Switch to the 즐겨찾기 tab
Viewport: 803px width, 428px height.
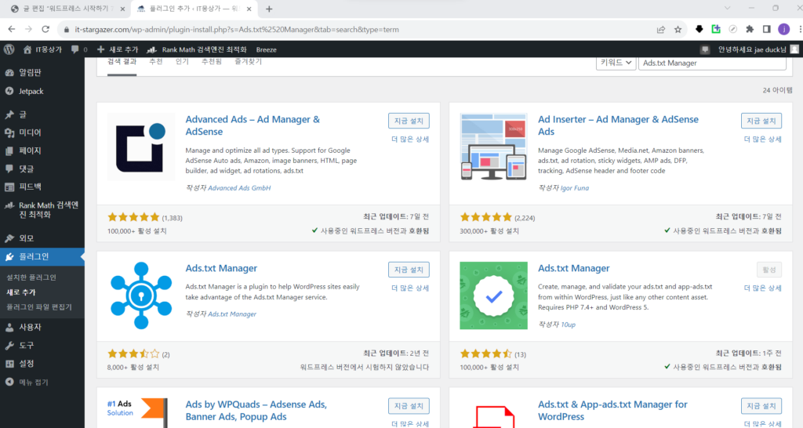pos(249,61)
